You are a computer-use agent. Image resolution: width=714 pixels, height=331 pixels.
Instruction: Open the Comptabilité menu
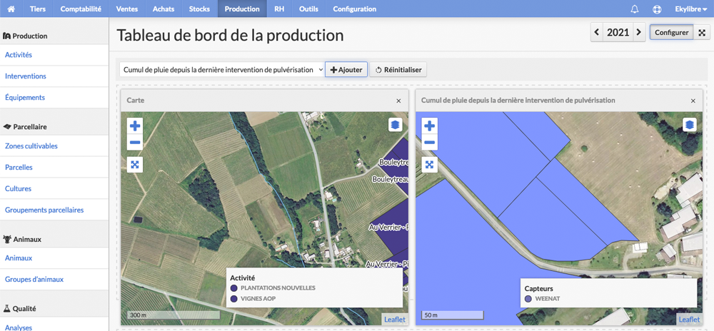(x=81, y=9)
